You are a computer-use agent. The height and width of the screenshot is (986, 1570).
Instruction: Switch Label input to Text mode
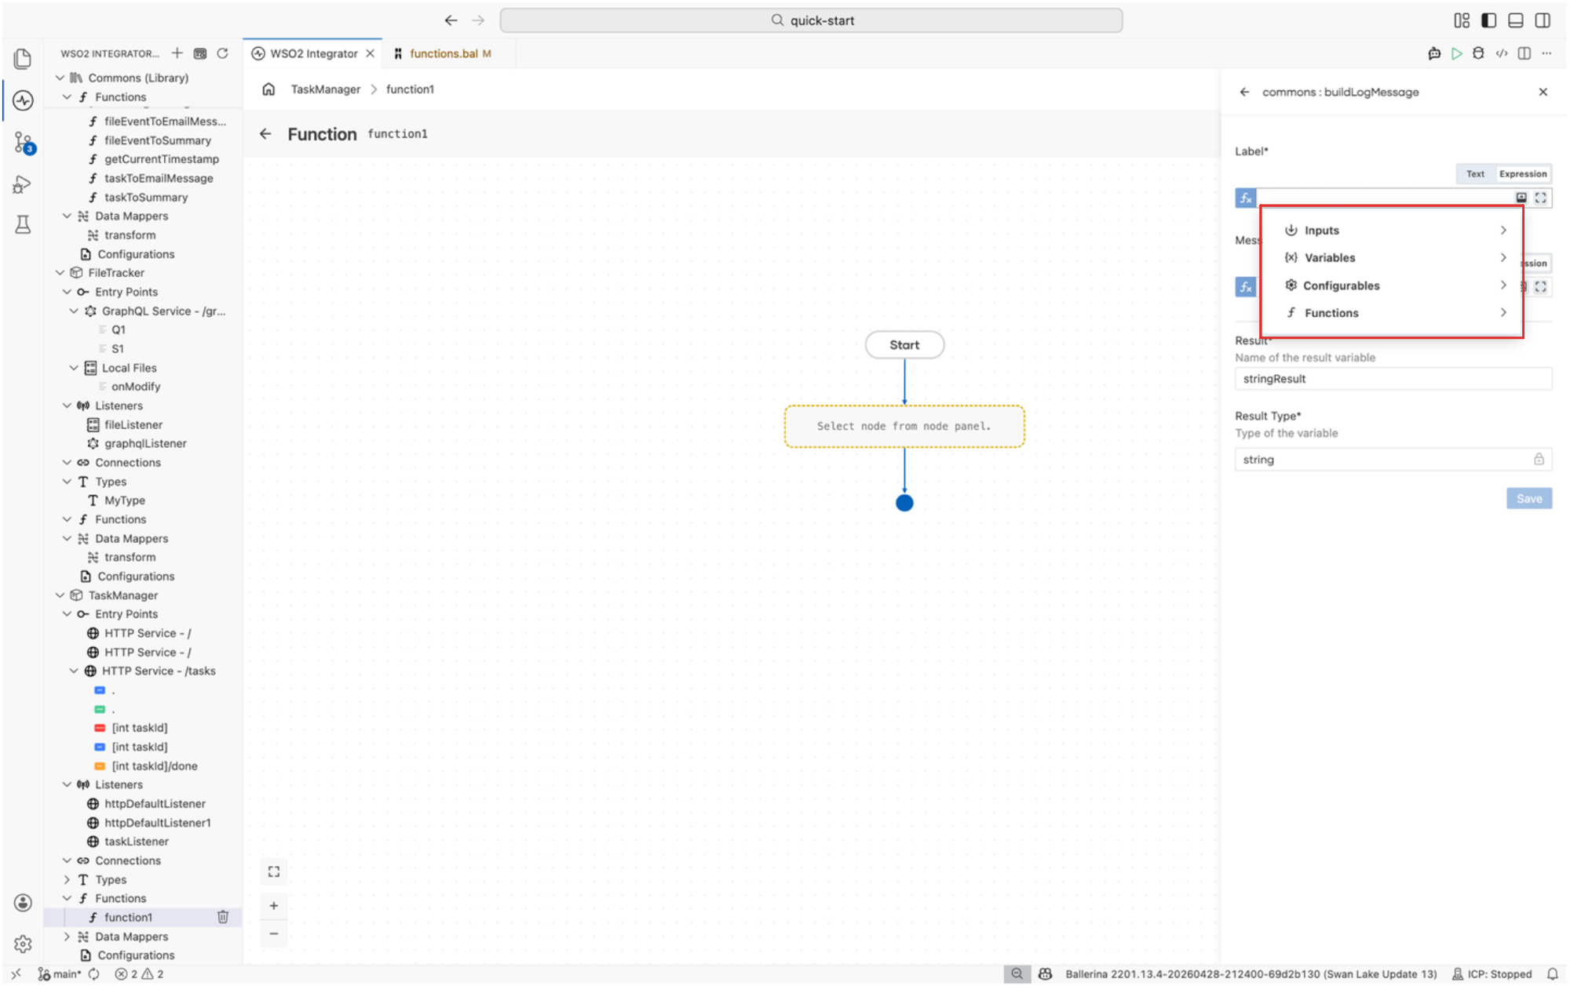click(x=1475, y=174)
